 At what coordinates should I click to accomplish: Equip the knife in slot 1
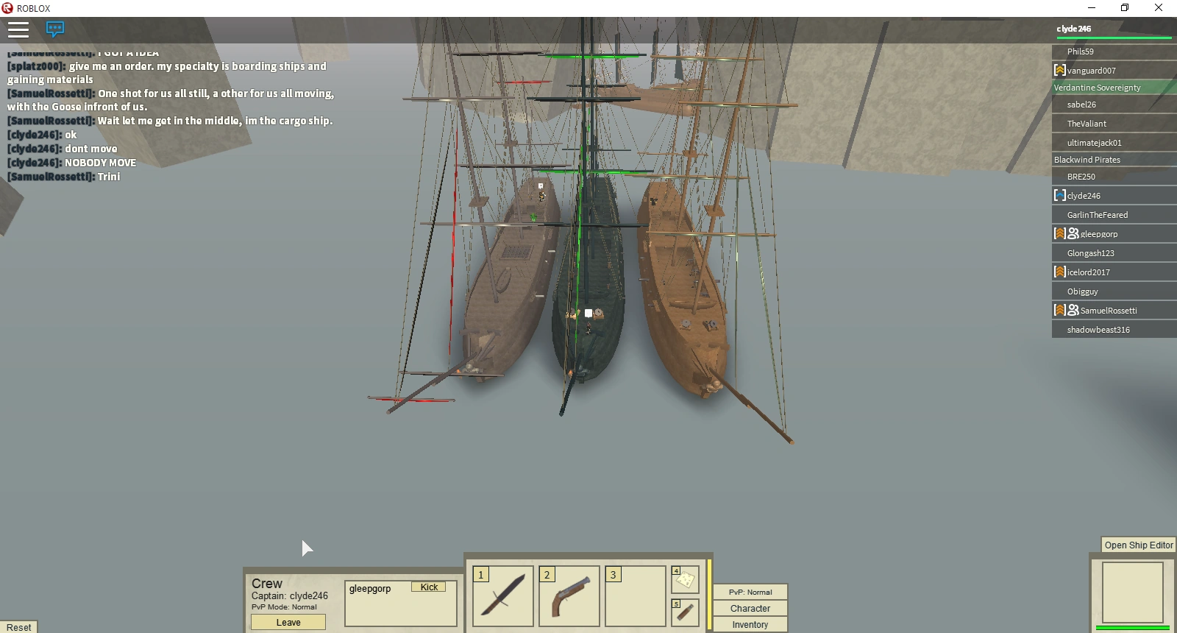(x=503, y=596)
